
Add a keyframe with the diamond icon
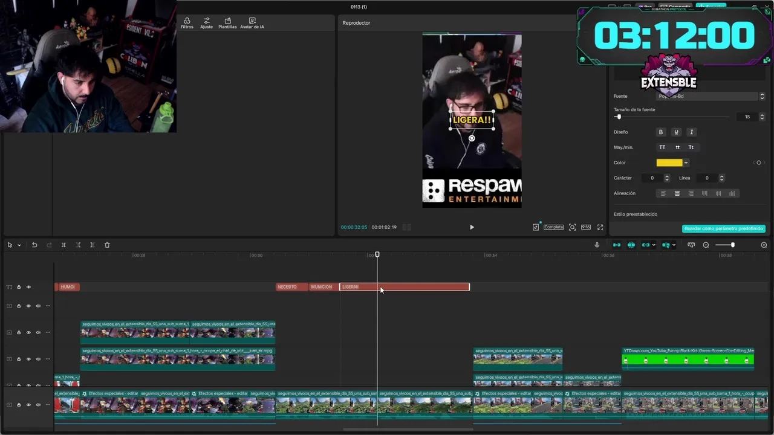(759, 163)
